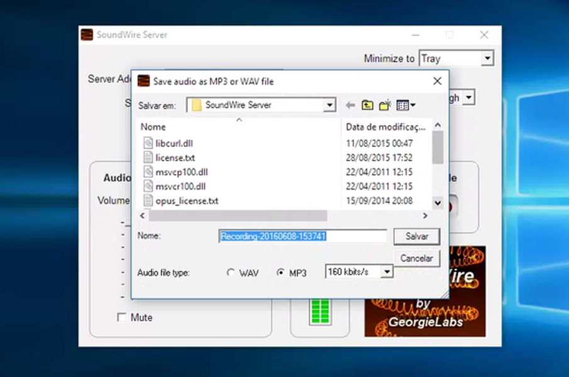This screenshot has width=569, height=377.
Task: Select the MP3 audio file type
Action: [x=282, y=273]
